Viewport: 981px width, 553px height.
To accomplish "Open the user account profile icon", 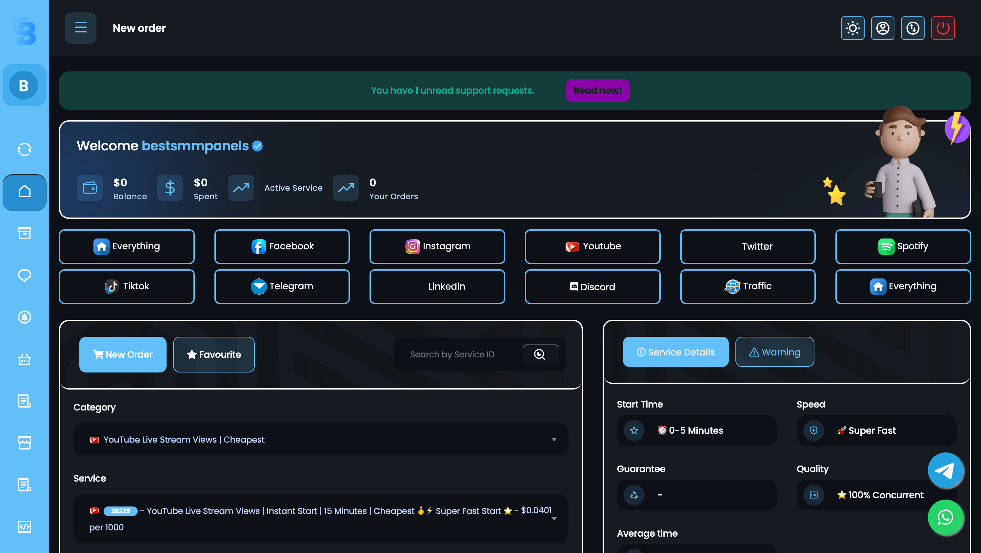I will point(882,28).
